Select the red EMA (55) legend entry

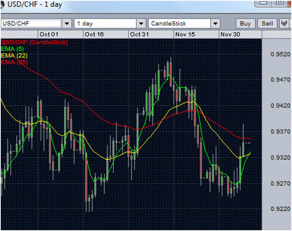tap(14, 62)
